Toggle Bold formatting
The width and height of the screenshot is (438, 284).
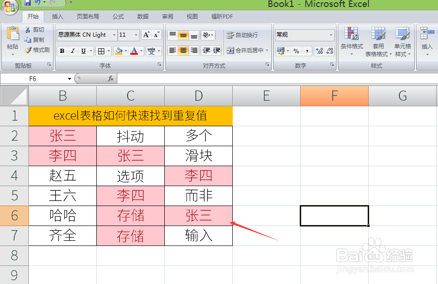(x=62, y=51)
